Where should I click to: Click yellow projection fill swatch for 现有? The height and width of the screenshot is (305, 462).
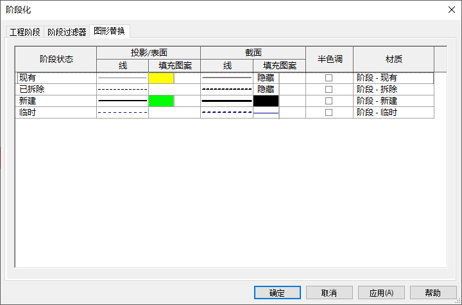[161, 78]
